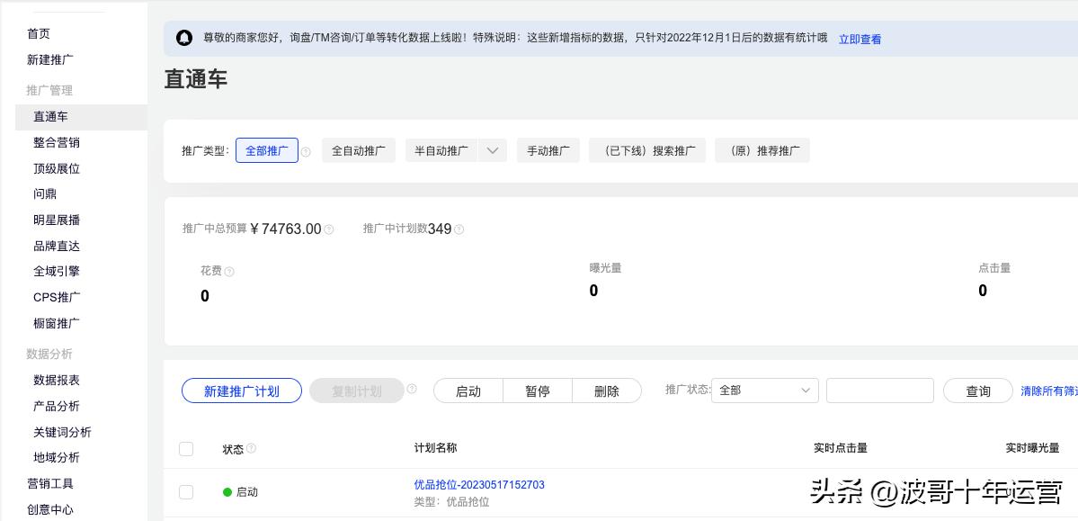Click the 花费 help icon
The width and height of the screenshot is (1078, 521).
click(x=229, y=271)
